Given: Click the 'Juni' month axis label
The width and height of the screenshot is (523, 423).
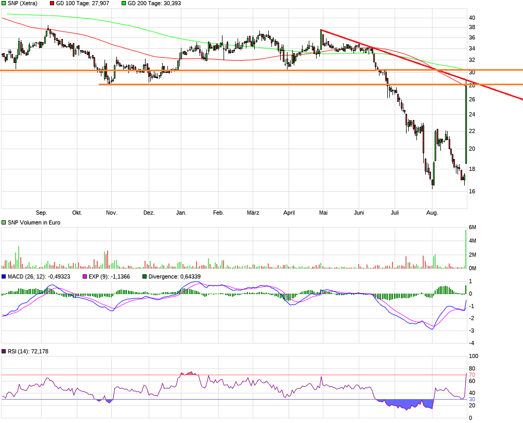Looking at the screenshot, I should point(359,213).
